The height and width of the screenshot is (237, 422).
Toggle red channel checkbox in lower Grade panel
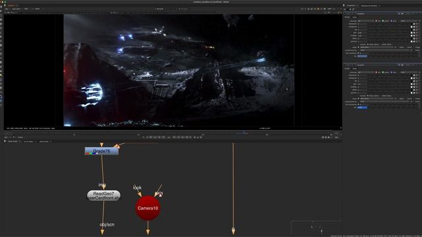click(377, 72)
